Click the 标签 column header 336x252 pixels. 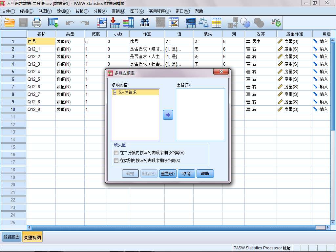(x=147, y=34)
